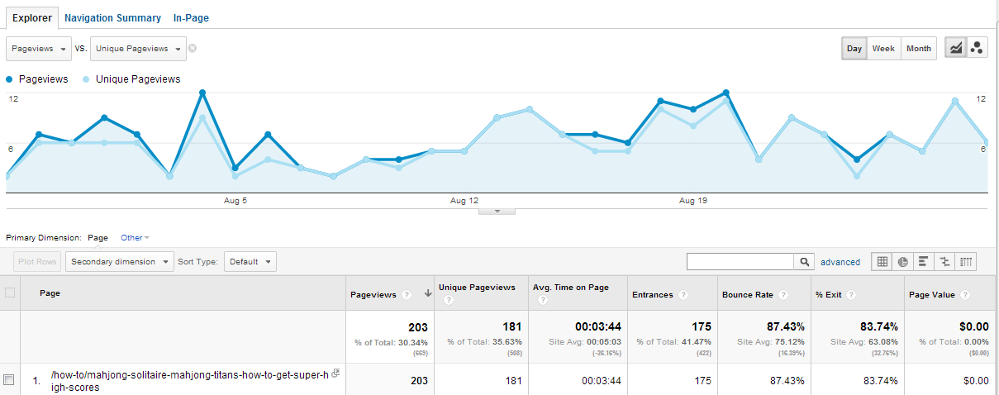Check the mahjong-solitaire row checkbox
This screenshot has width=999, height=395.
[10, 380]
